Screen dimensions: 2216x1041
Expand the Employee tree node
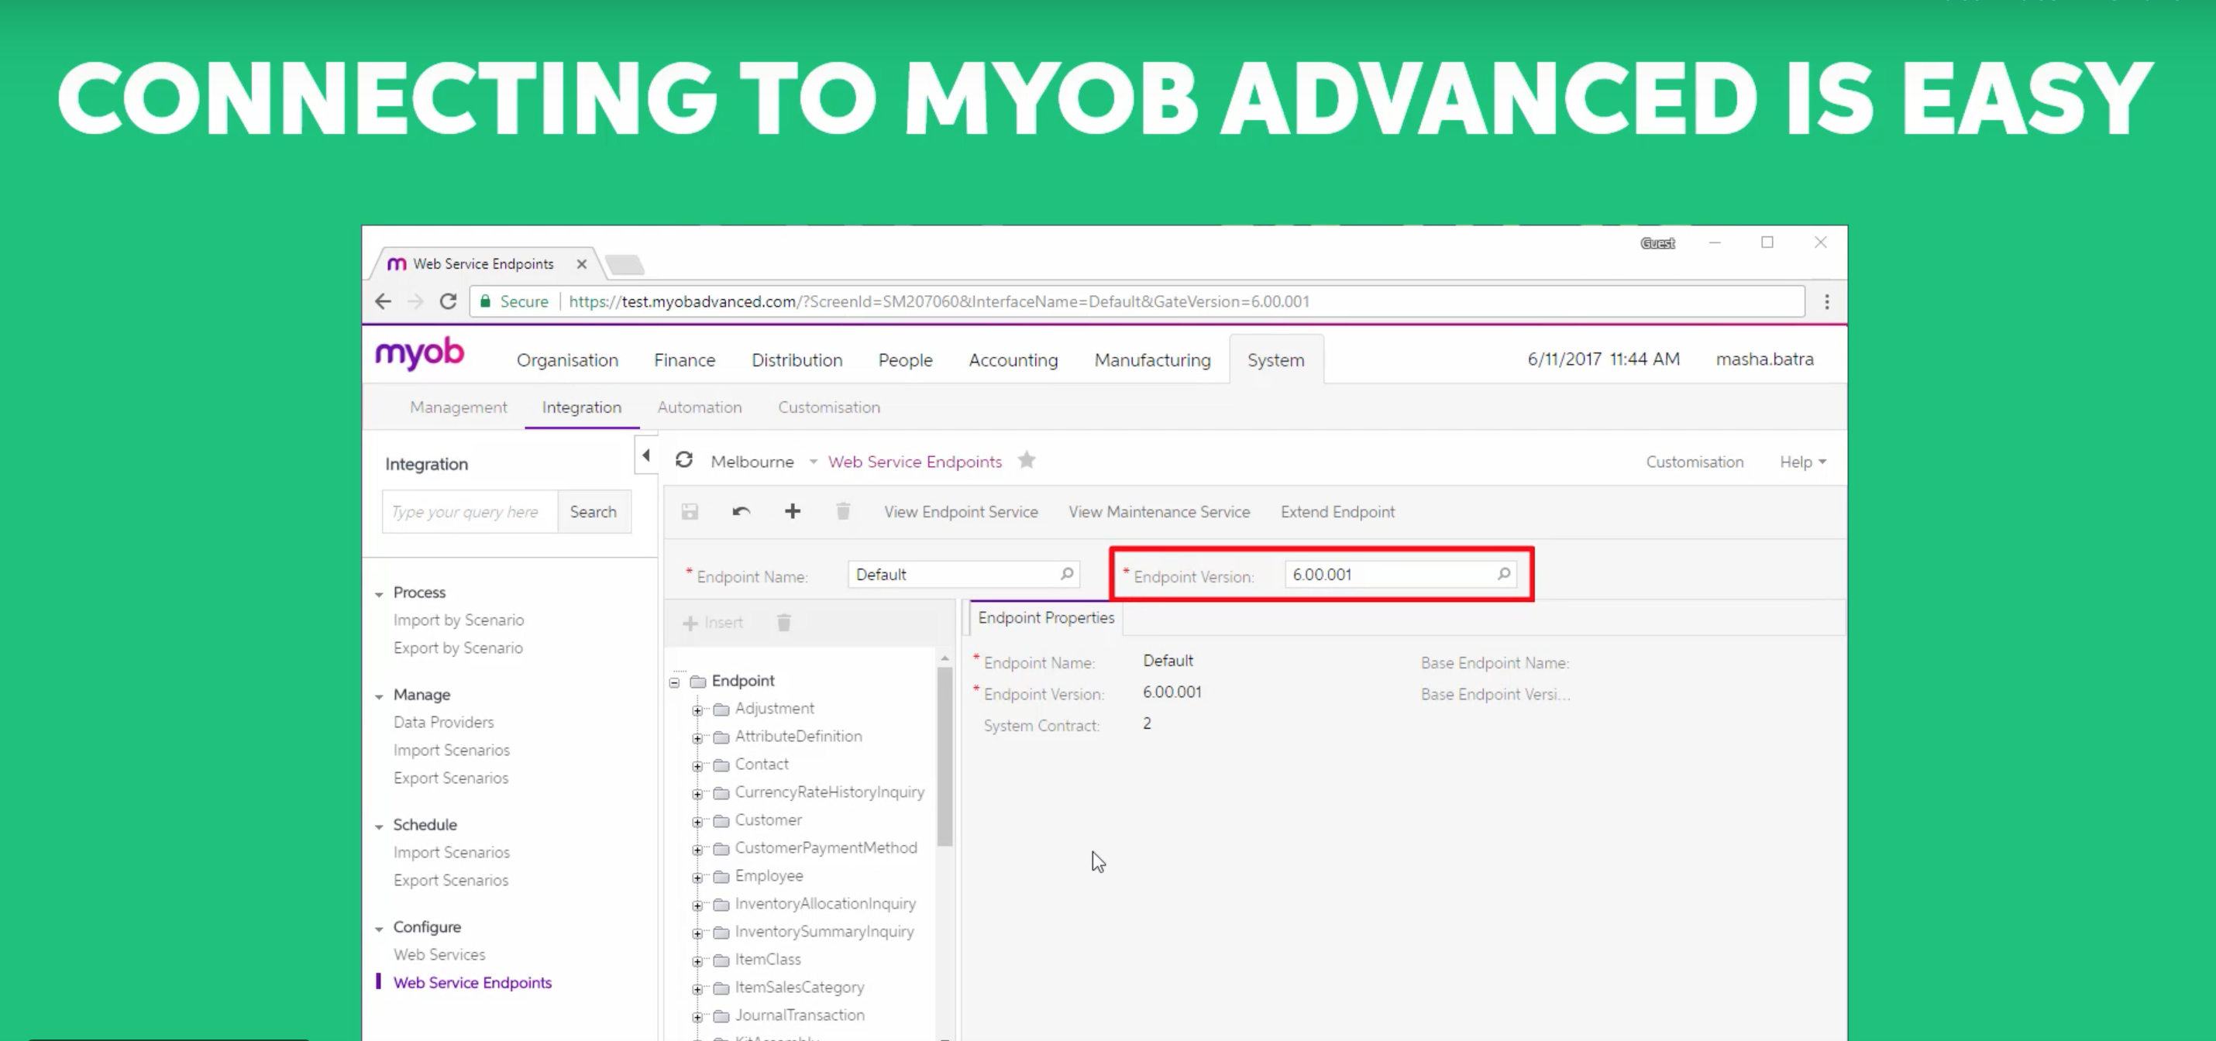[x=697, y=878]
